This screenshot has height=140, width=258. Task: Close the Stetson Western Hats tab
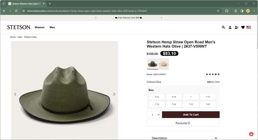(x=44, y=4)
